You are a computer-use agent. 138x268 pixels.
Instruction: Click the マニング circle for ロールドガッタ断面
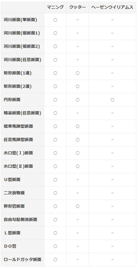pos(55,260)
